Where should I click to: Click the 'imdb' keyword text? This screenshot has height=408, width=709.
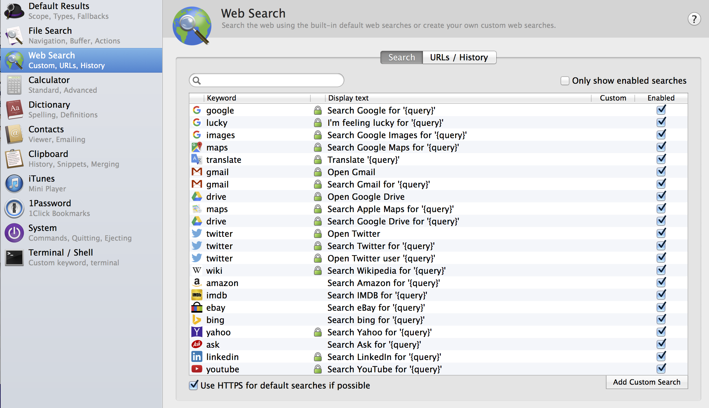tap(217, 295)
